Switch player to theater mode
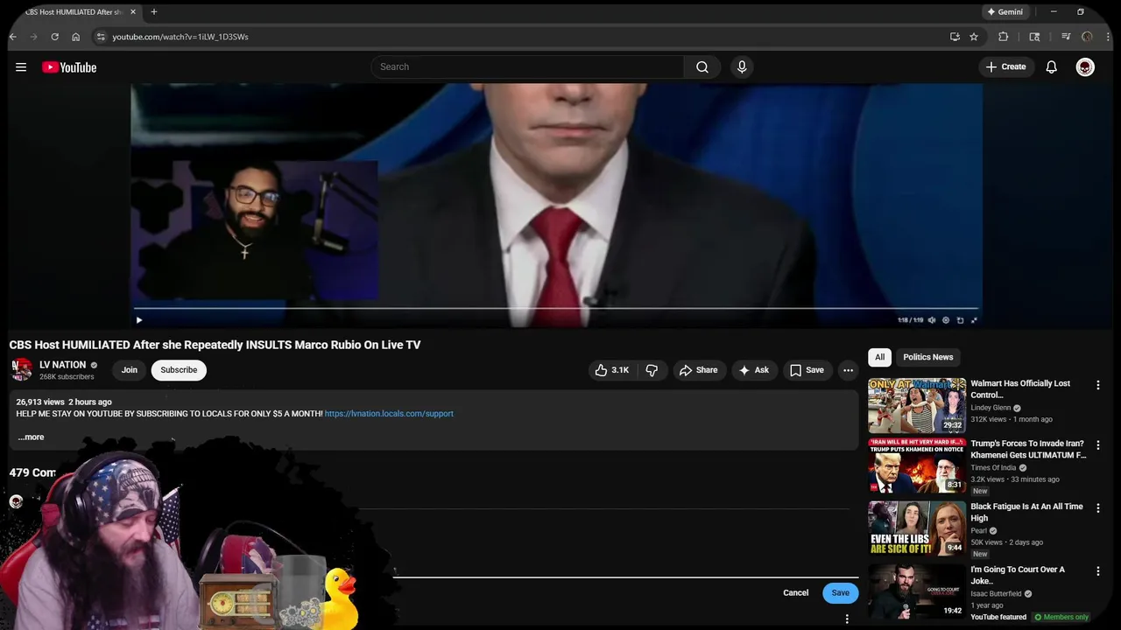This screenshot has height=630, width=1121. 960,320
